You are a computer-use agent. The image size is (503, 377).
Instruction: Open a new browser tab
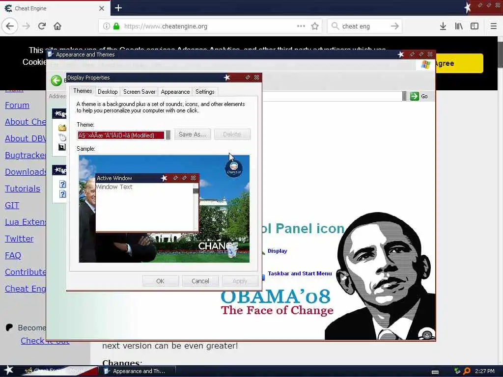118,8
